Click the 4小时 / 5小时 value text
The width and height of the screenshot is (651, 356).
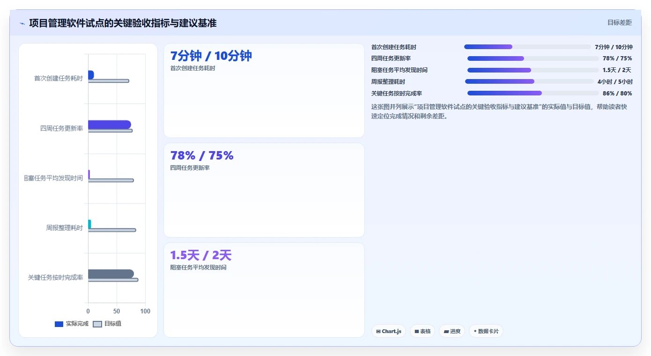[x=615, y=82]
